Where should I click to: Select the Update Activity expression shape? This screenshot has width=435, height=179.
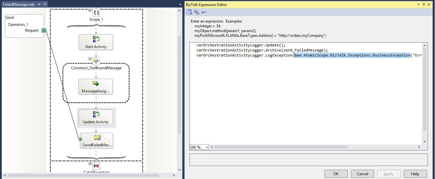coord(96,118)
